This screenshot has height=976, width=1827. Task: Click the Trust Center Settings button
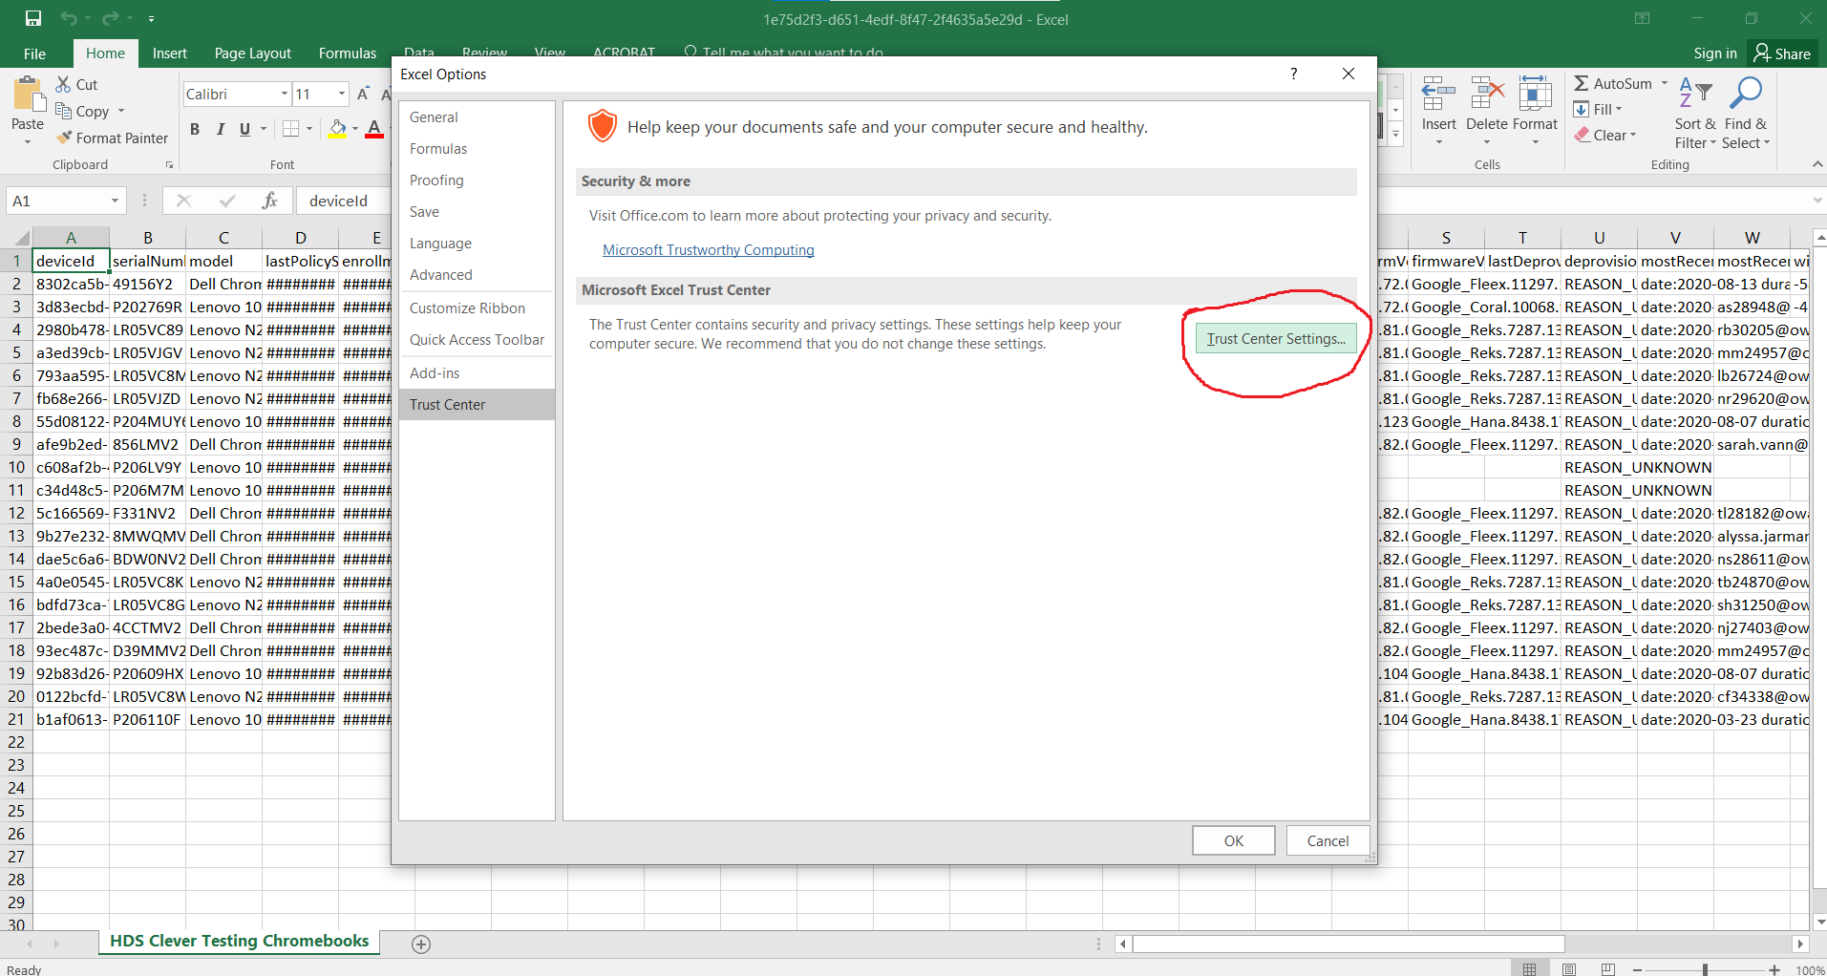tap(1276, 339)
